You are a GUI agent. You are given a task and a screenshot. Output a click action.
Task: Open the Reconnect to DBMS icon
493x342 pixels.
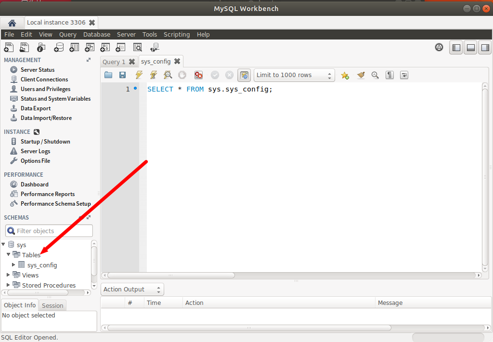154,47
